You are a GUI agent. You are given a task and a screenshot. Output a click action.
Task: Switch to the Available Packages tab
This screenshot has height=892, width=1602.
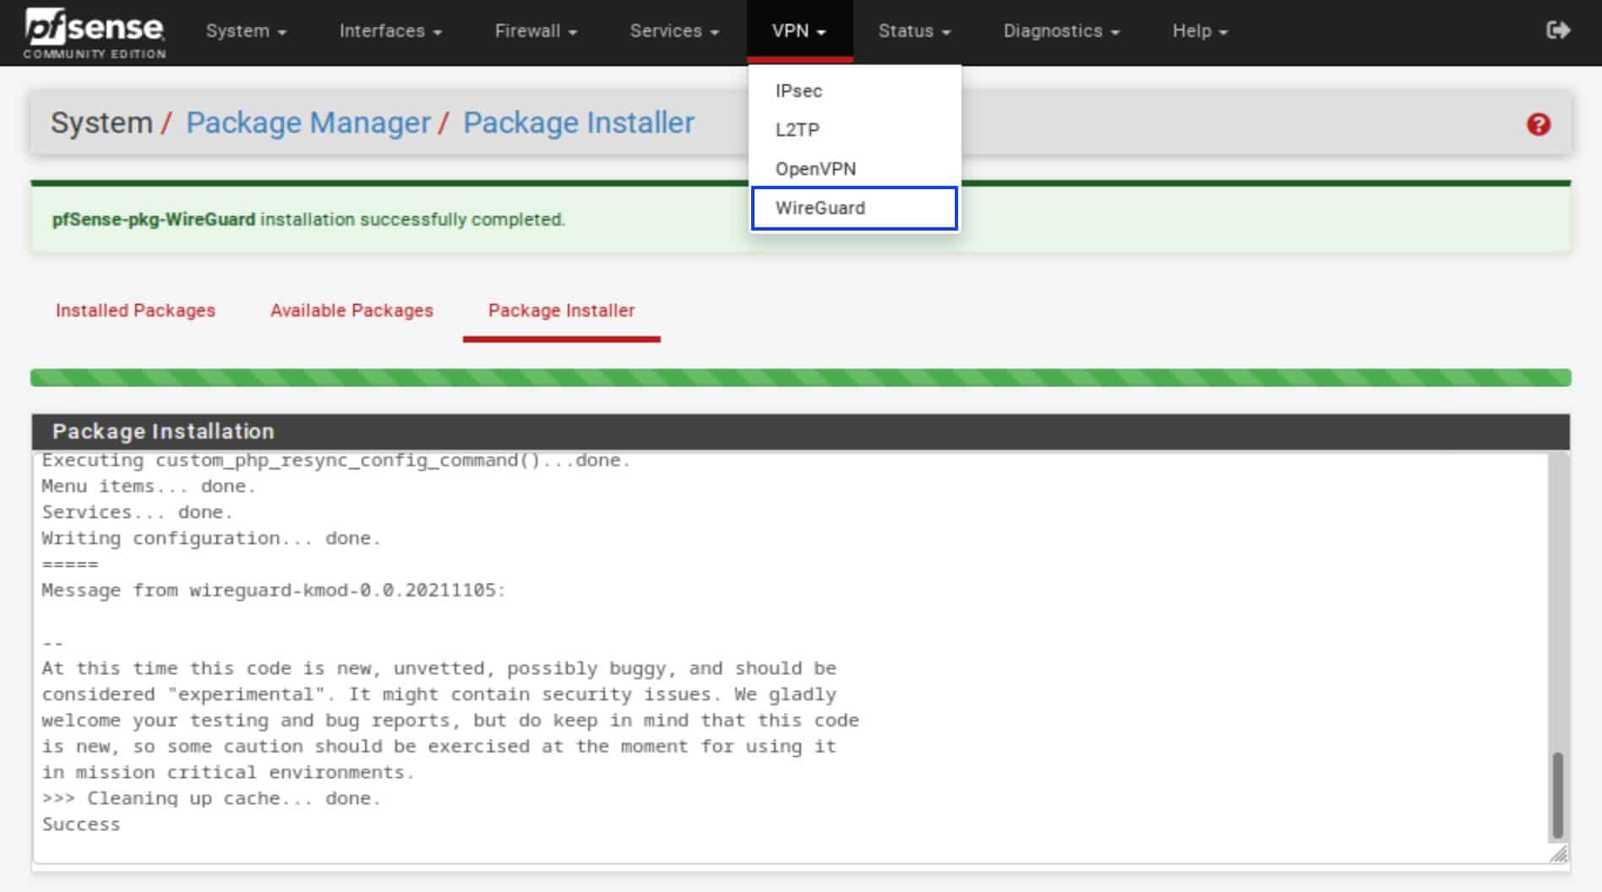tap(351, 310)
